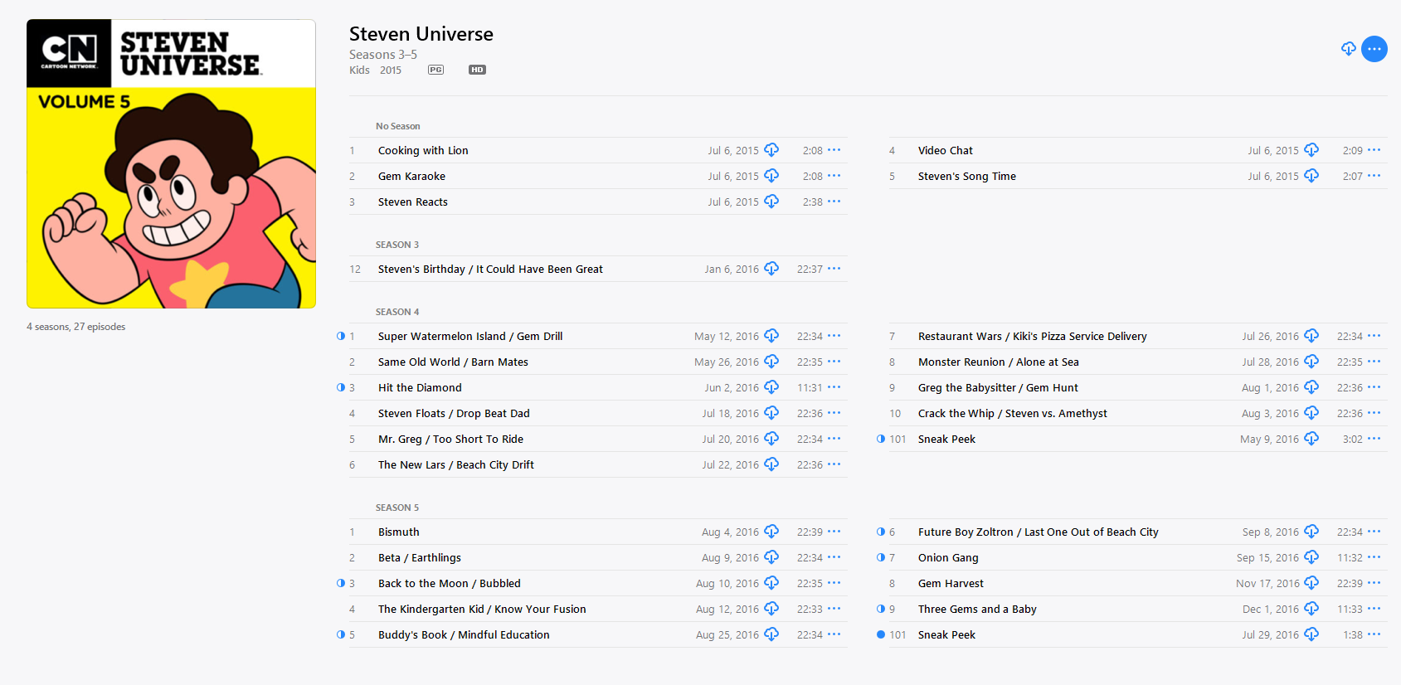Open options menu for Video Chat
Screen dimensions: 1401x685
click(x=1374, y=150)
